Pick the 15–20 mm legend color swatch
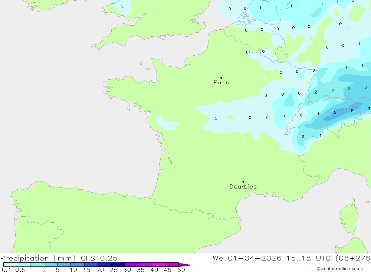371x272 pixels. 91,265
